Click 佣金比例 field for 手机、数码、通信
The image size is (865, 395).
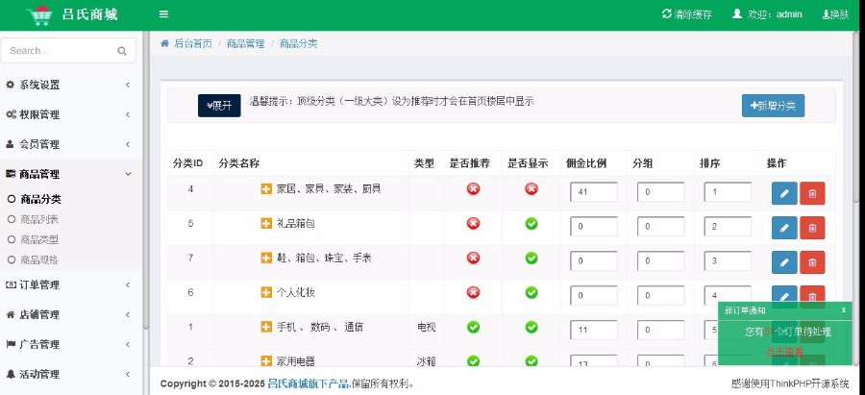[x=594, y=331]
